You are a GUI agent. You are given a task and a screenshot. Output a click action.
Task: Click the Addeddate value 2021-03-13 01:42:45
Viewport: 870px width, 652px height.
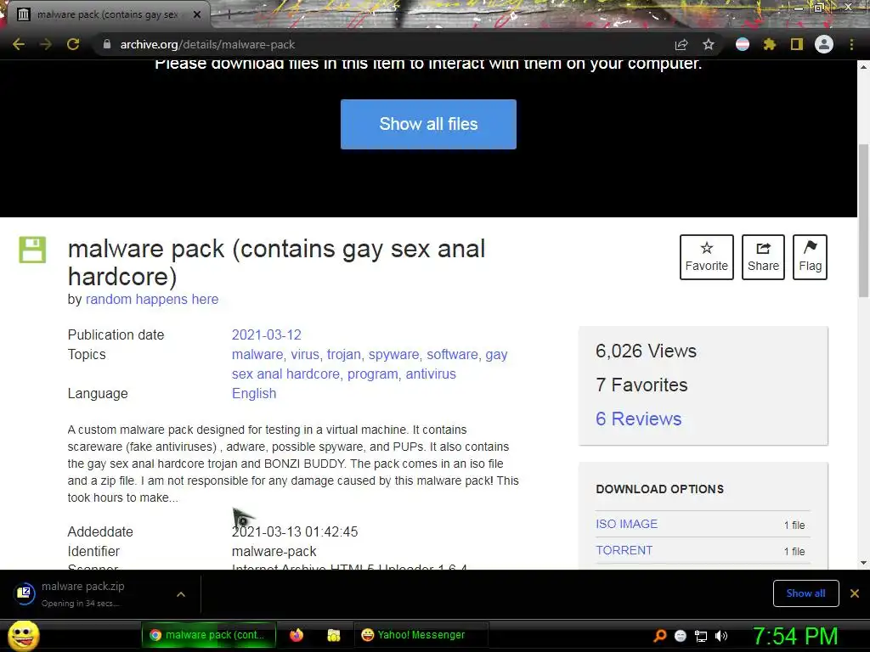(295, 531)
